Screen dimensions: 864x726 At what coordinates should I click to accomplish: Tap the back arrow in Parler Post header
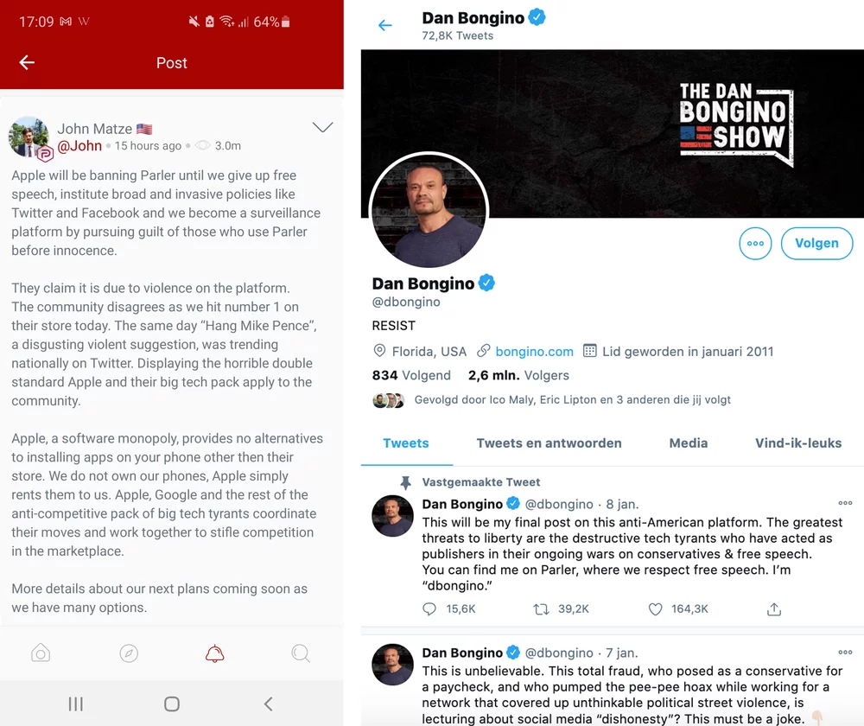coord(27,62)
